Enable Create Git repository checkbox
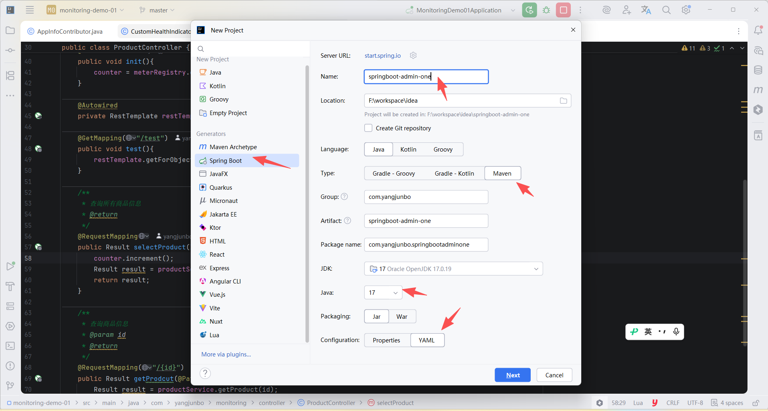The image size is (768, 411). pos(368,128)
